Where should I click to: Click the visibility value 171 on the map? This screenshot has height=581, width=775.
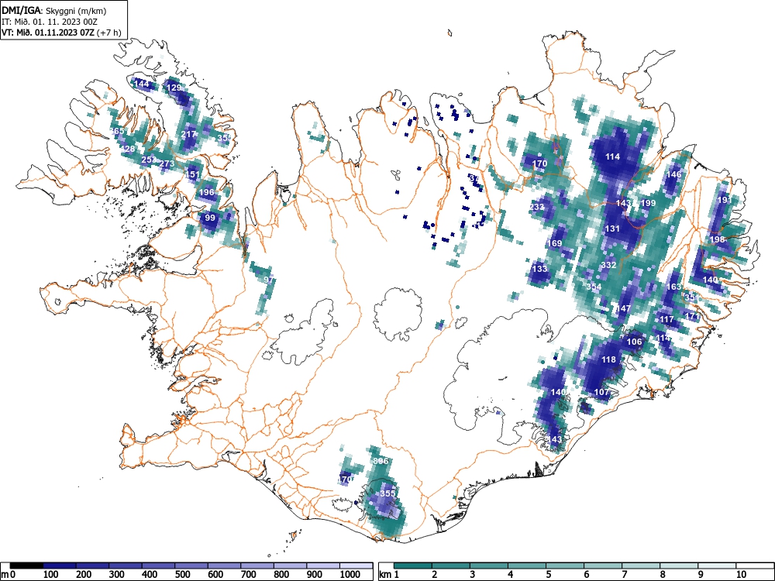coord(693,316)
